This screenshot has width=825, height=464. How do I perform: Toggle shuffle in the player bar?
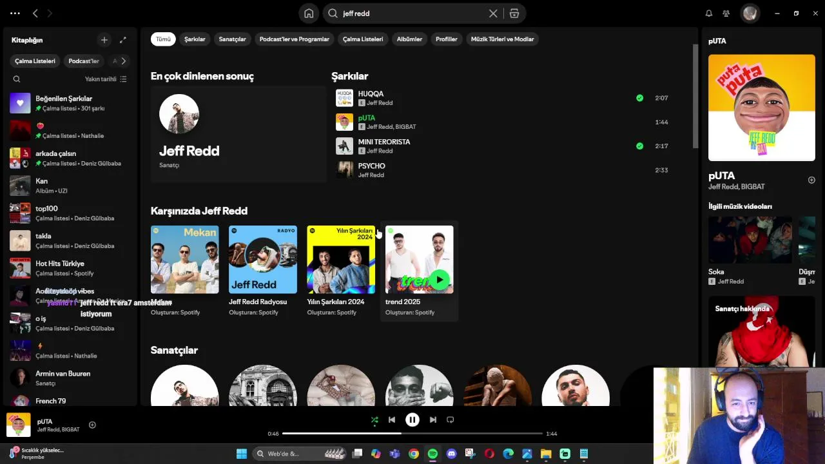374,420
